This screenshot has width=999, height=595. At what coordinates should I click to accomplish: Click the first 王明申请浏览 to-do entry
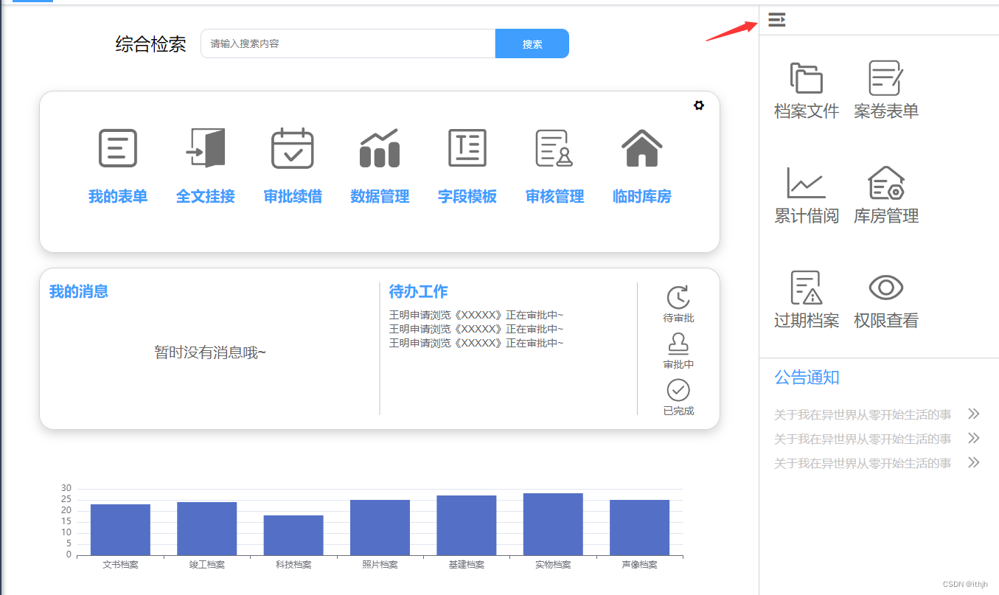[x=476, y=316]
